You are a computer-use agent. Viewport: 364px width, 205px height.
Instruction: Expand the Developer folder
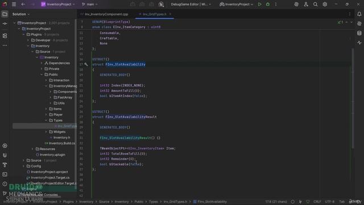[x=28, y=40]
